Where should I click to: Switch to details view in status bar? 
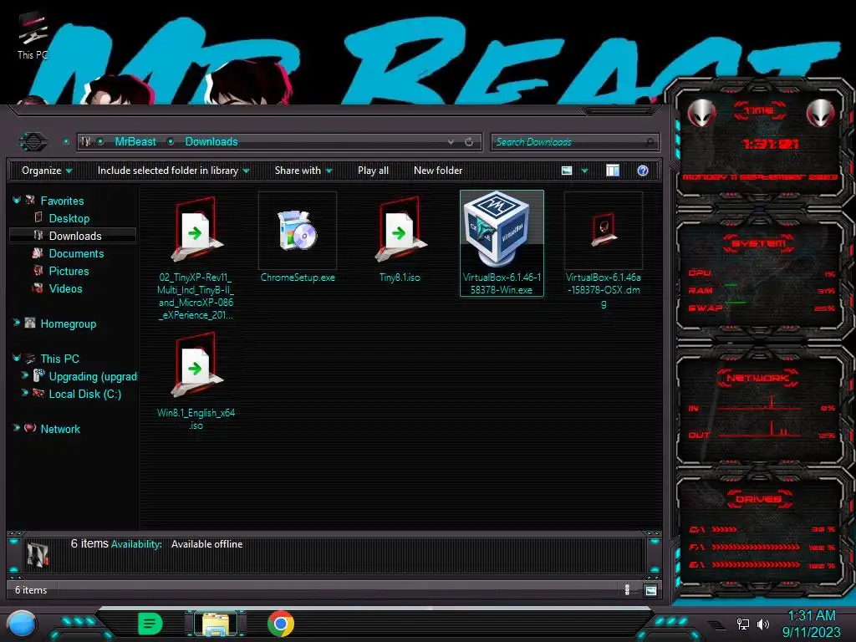tap(627, 589)
